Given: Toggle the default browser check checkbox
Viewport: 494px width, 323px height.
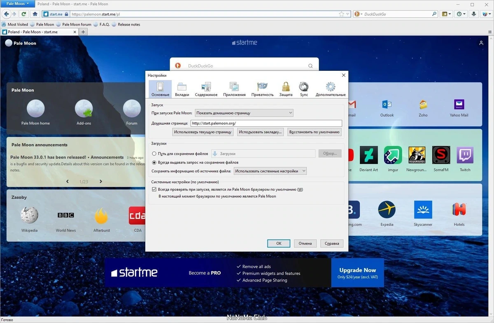Looking at the screenshot, I should point(154,190).
